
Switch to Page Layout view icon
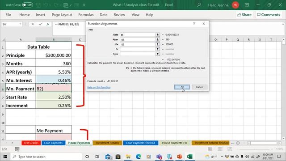pos(220,149)
